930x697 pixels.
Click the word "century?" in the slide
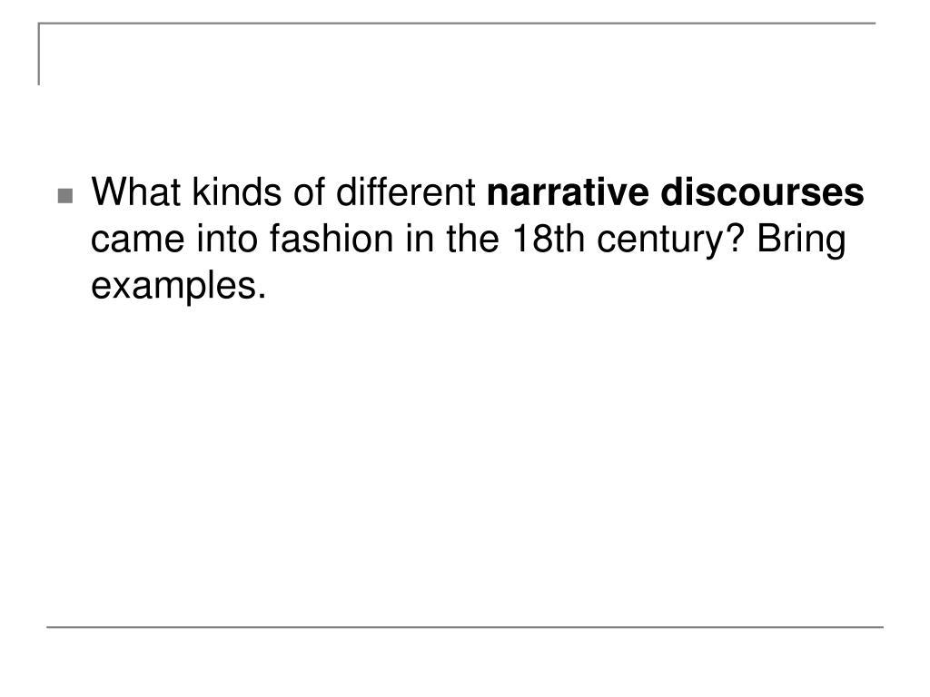pos(670,241)
